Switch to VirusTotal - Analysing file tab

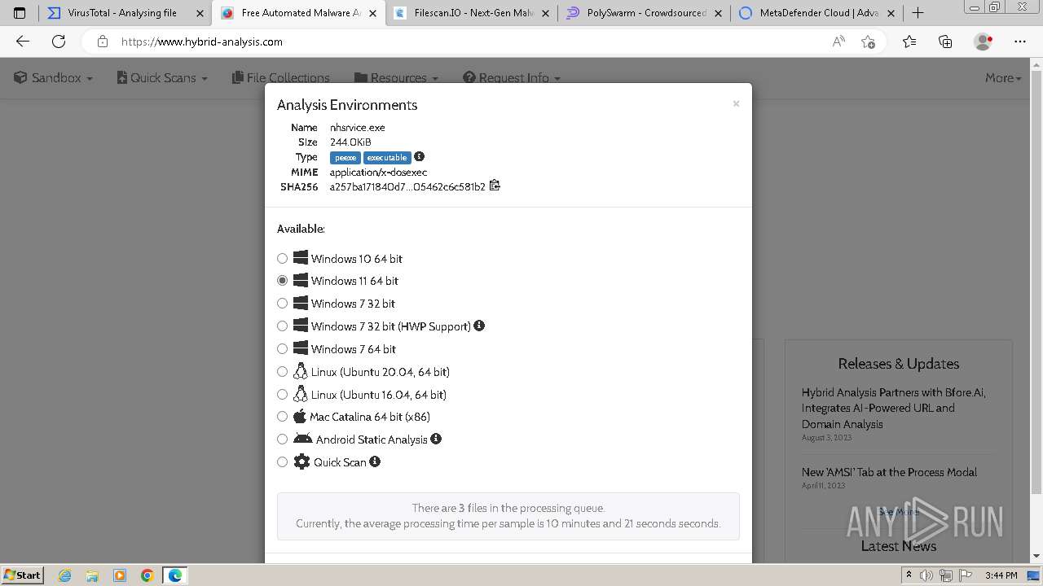click(122, 13)
